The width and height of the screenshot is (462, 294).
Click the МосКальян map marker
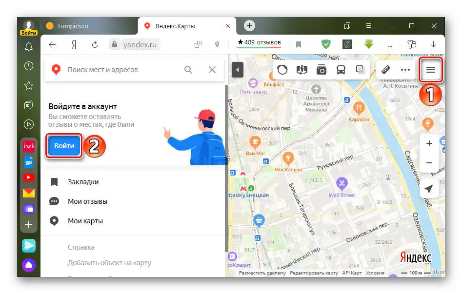click(x=288, y=158)
